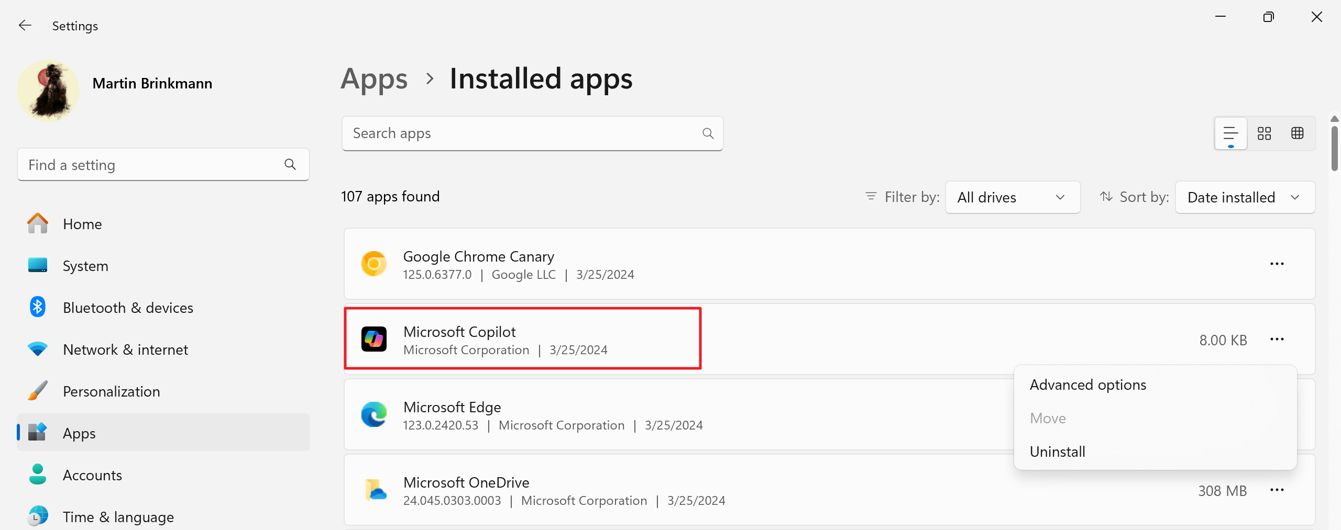Click the Search apps input field
This screenshot has width=1341, height=530.
point(532,133)
